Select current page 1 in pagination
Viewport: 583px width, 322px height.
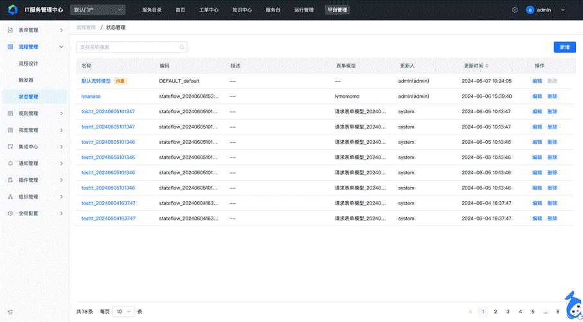click(483, 312)
